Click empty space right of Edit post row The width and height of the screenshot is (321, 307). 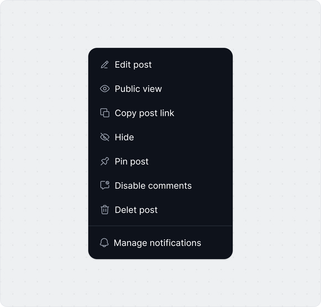[x=190, y=65]
